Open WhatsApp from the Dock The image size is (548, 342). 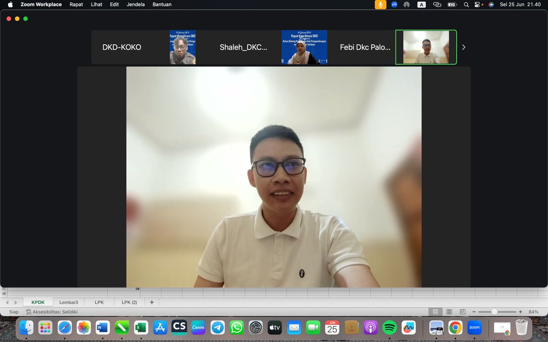(237, 327)
